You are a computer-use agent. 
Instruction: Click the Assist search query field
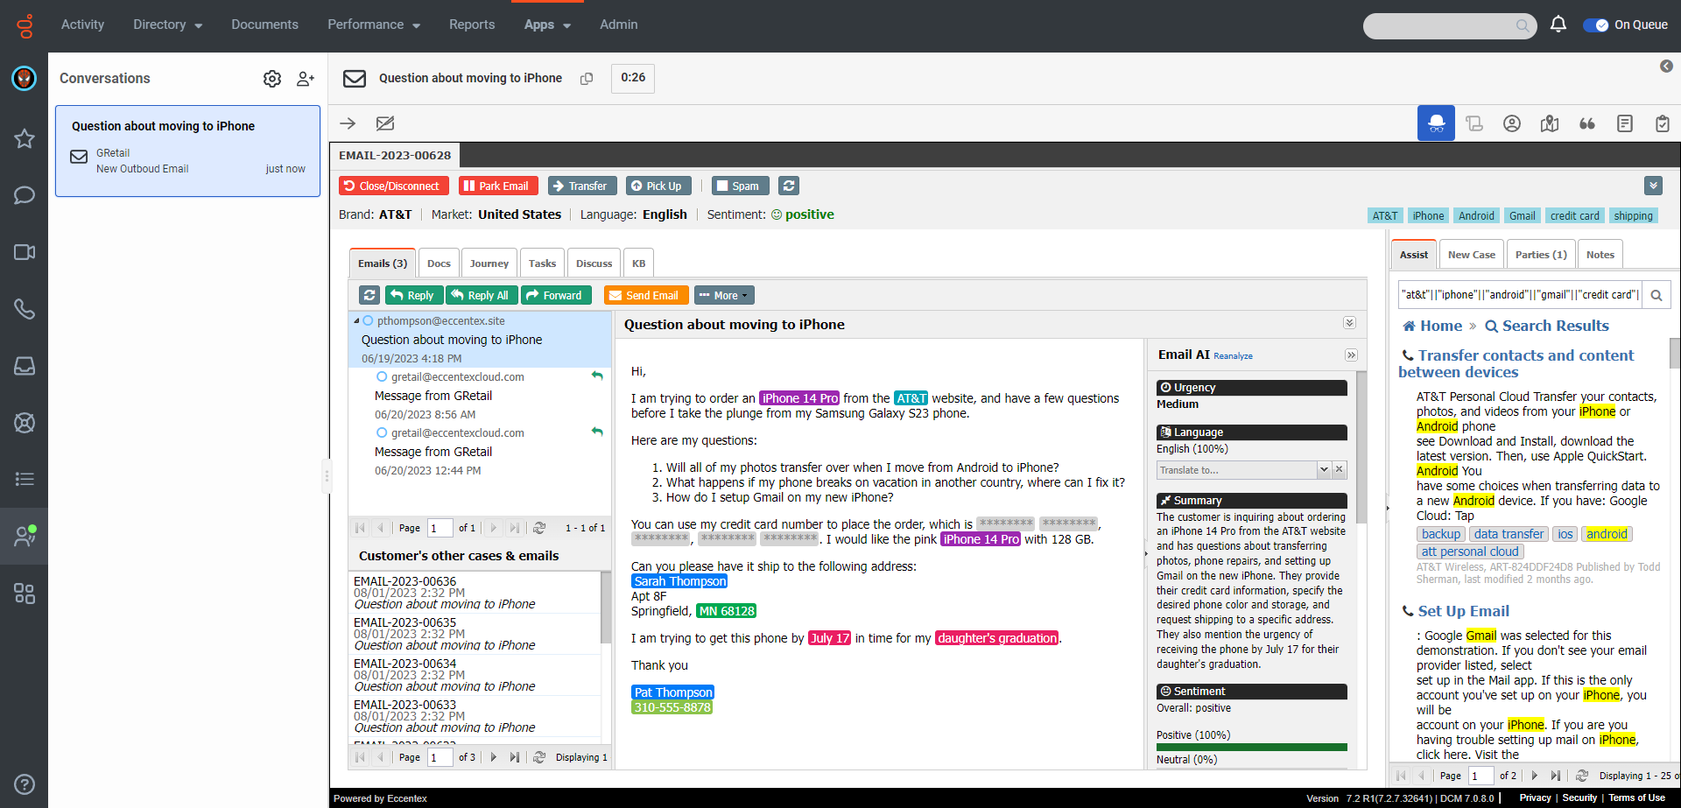tap(1520, 295)
